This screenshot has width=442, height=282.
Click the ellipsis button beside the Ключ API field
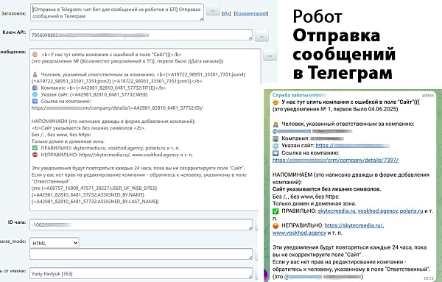pos(262,36)
